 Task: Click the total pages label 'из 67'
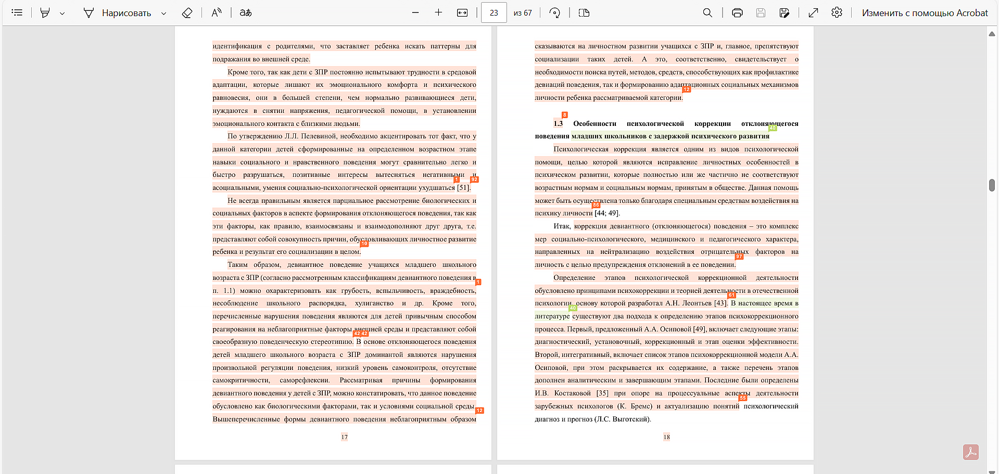click(x=523, y=13)
